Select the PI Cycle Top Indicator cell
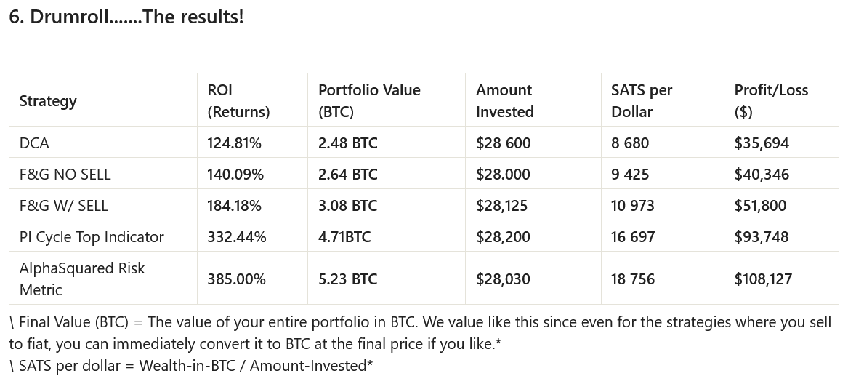The width and height of the screenshot is (848, 376). coord(92,237)
